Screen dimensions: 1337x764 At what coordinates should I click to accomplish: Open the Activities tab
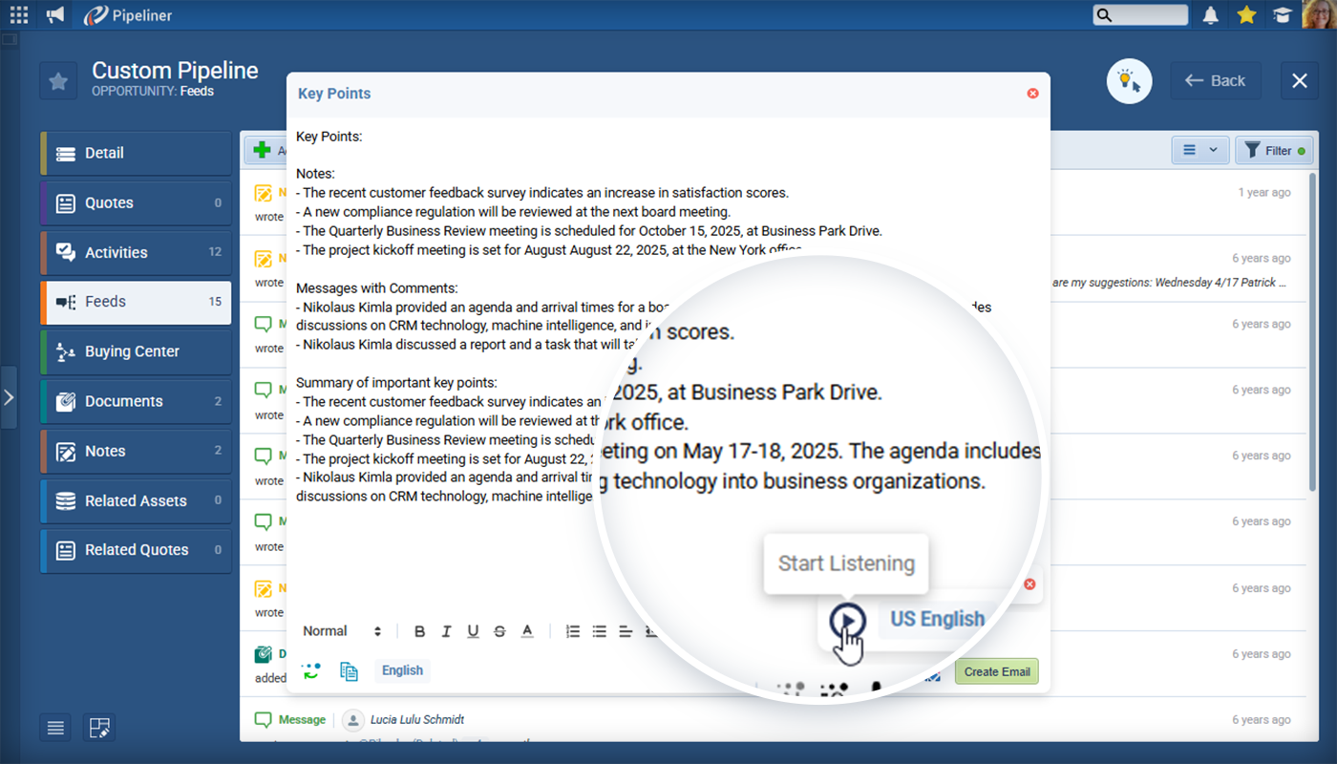(136, 252)
